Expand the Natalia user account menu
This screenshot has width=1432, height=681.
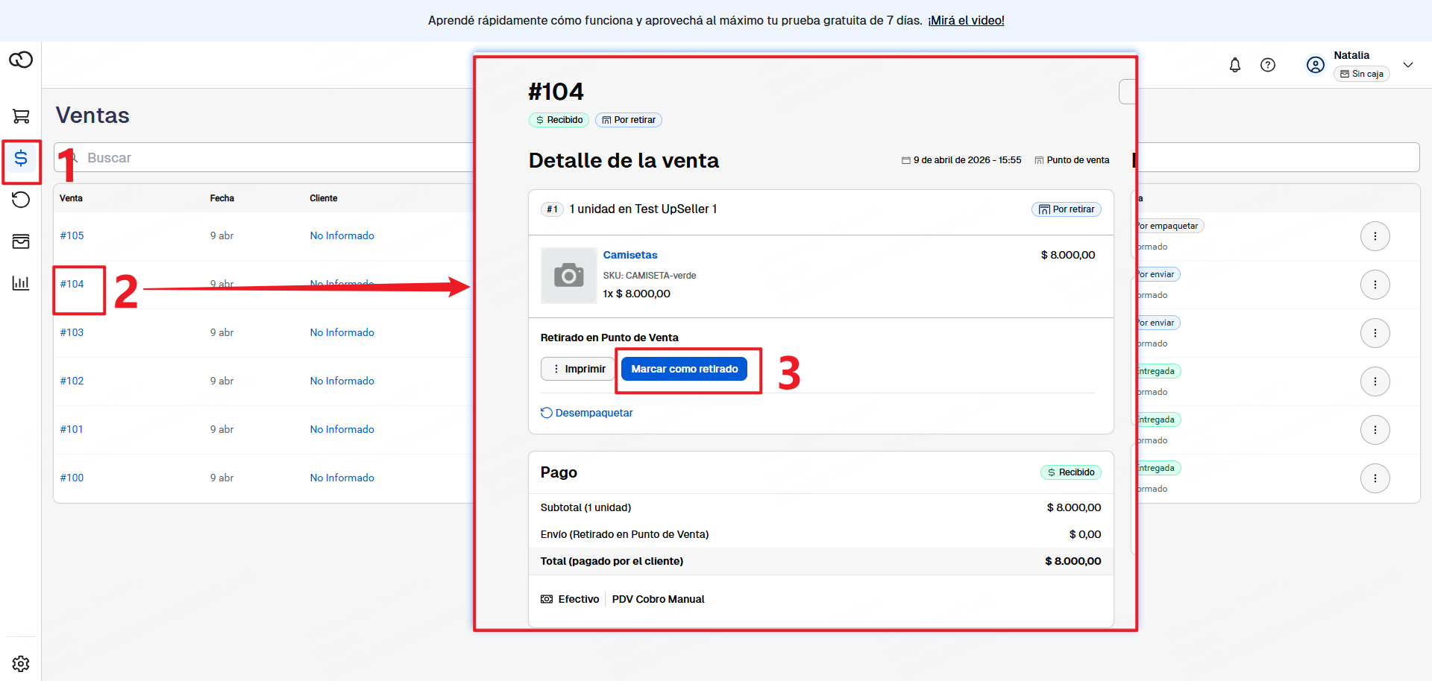1407,65
